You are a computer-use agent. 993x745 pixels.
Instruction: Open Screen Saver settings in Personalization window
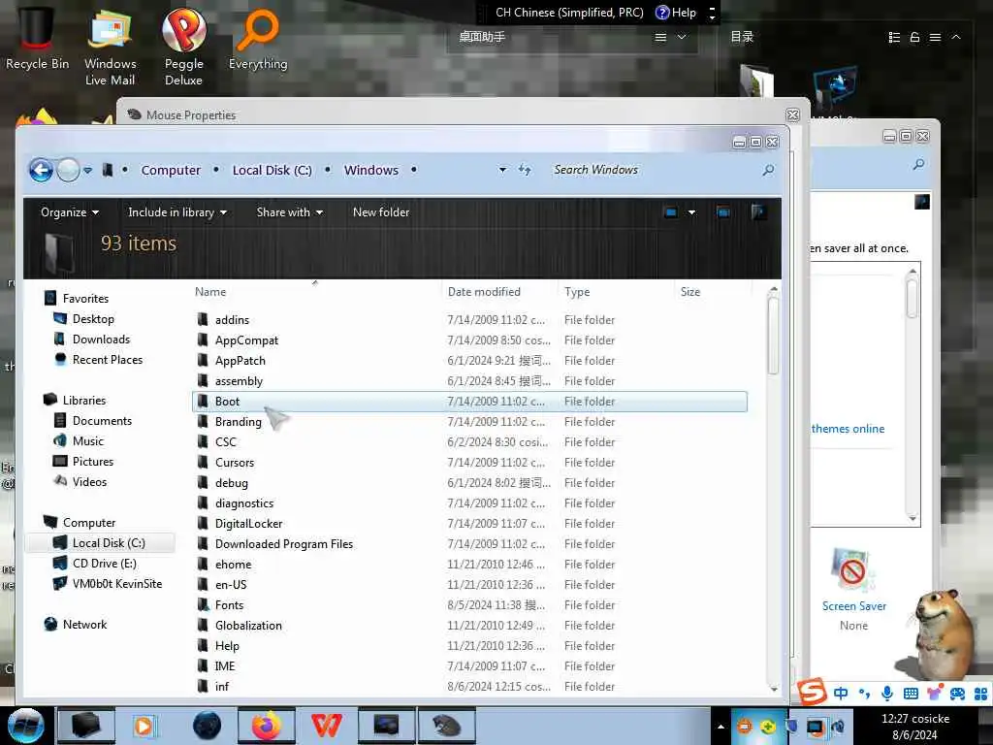click(853, 589)
